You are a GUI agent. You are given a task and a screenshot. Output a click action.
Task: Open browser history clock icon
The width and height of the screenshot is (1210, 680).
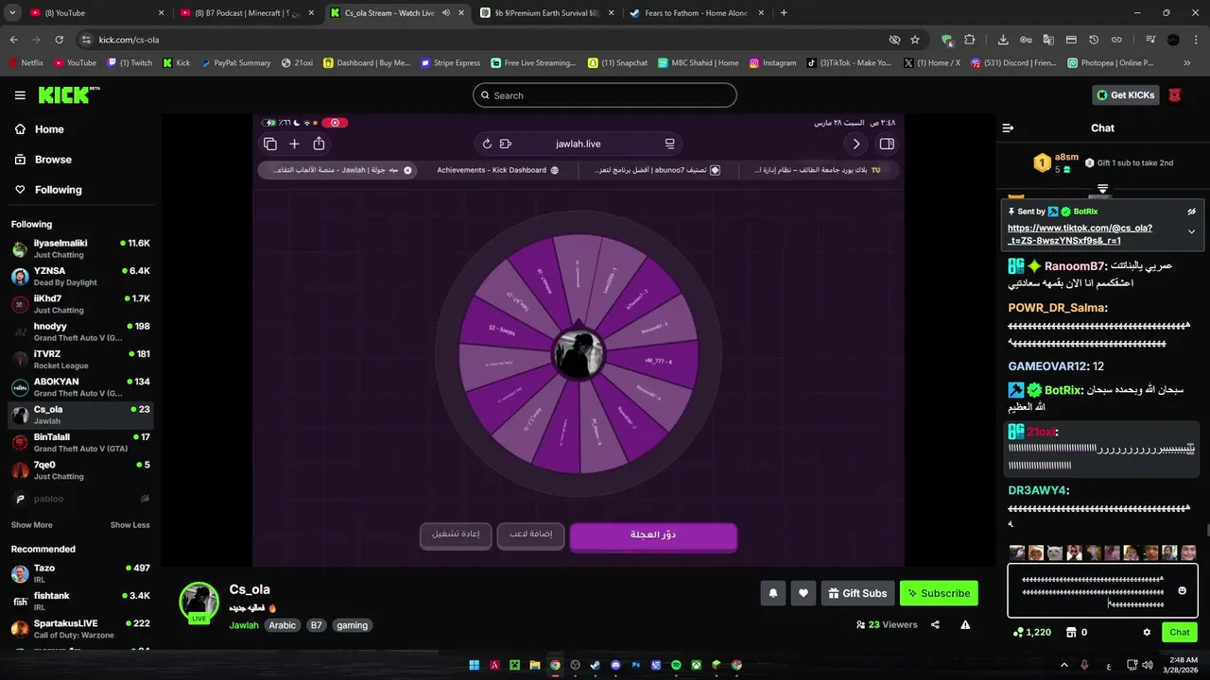(x=1094, y=40)
